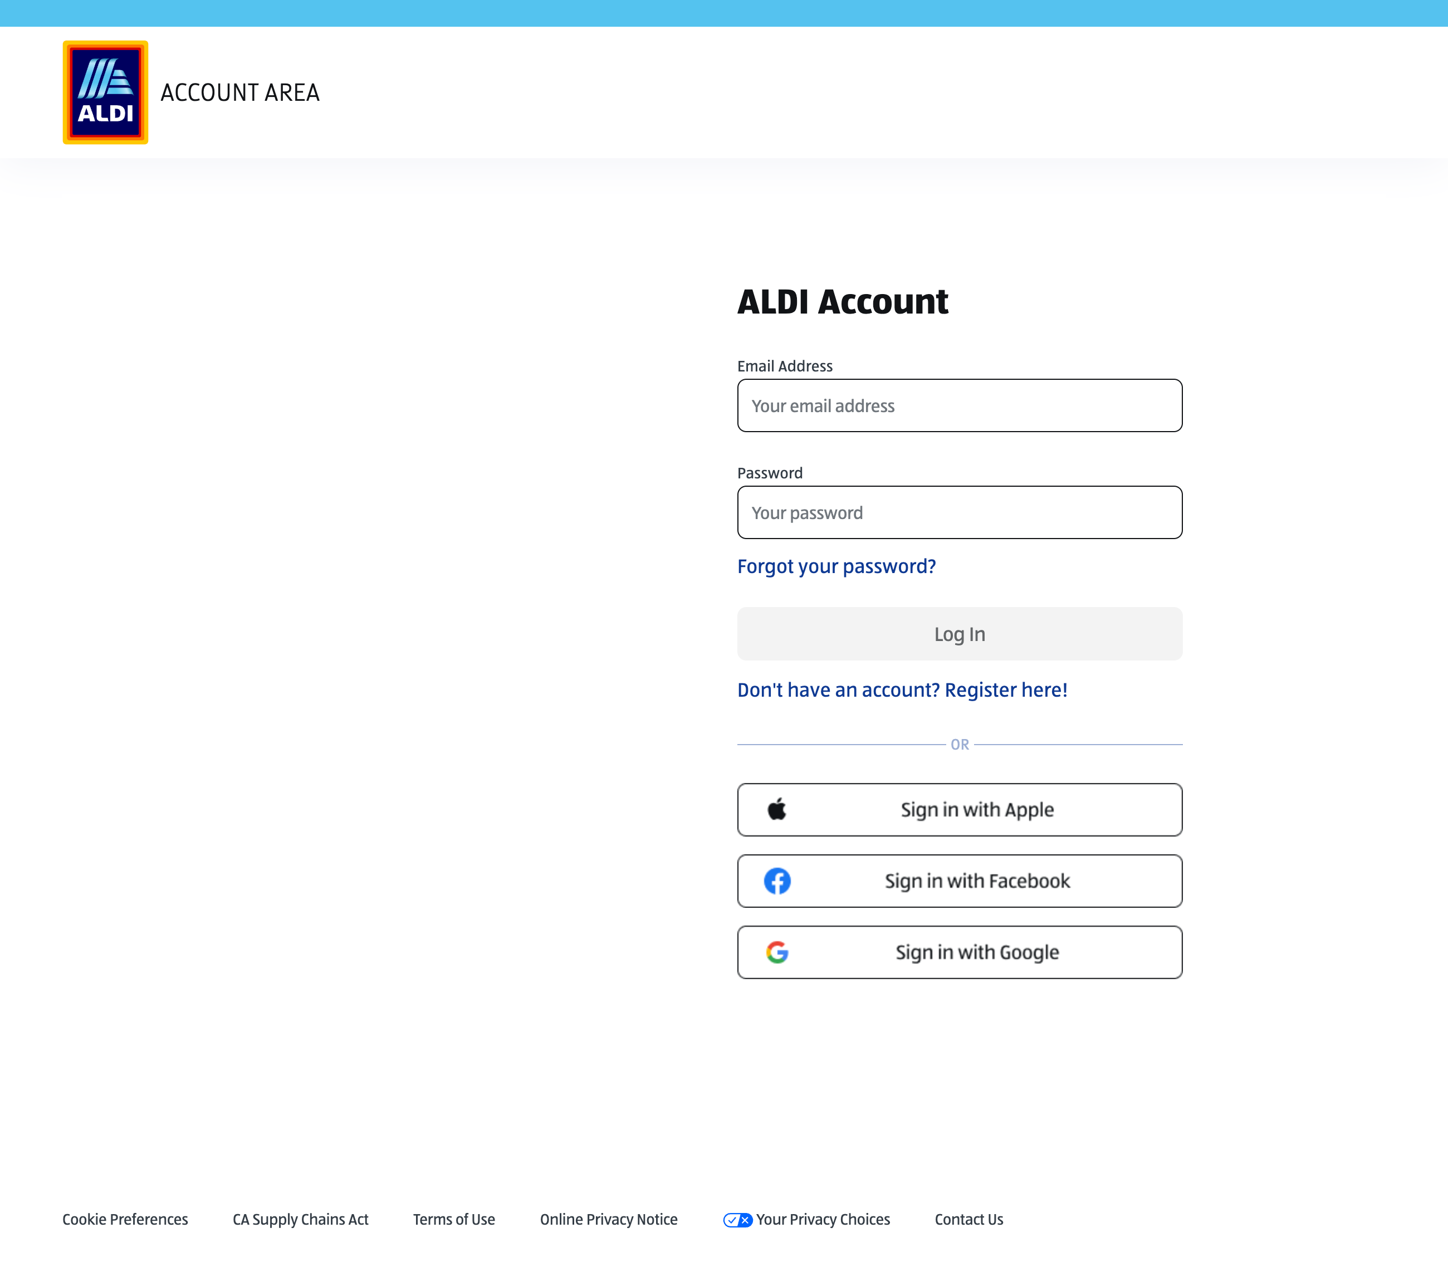Select the Apple icon on the sign-in button
This screenshot has height=1262, width=1448.
click(777, 809)
